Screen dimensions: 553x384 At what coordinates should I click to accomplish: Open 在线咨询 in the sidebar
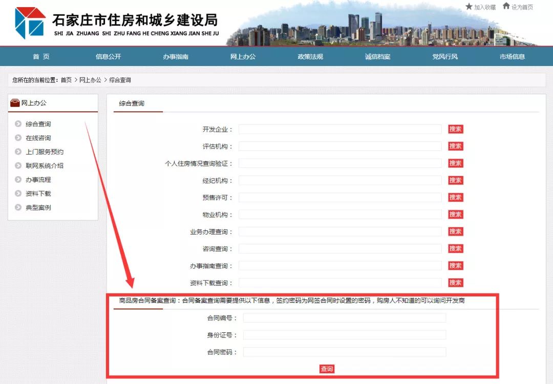[38, 138]
